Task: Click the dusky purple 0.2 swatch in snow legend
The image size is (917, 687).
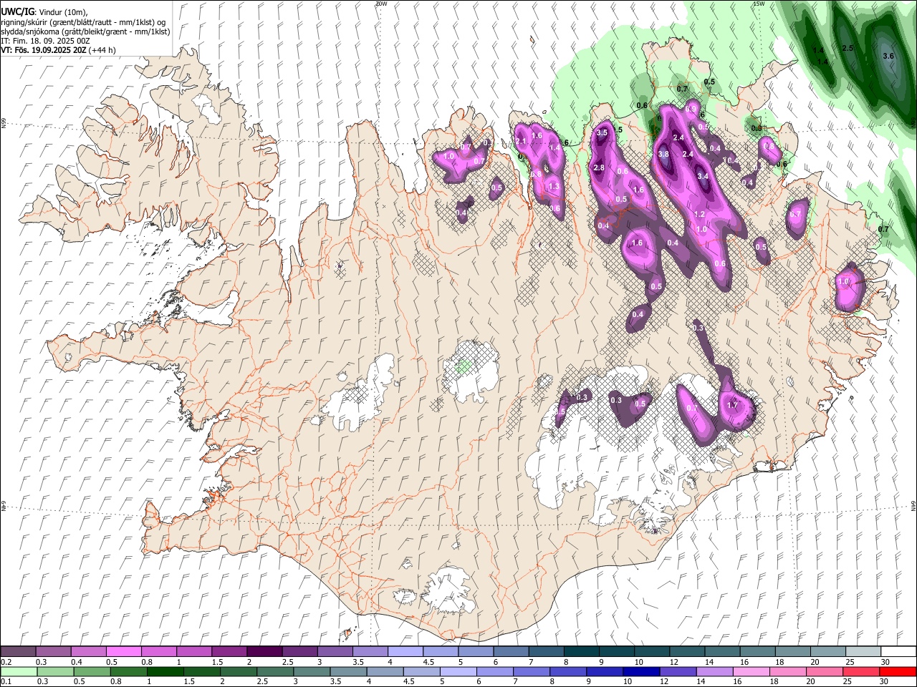Action: (x=18, y=651)
